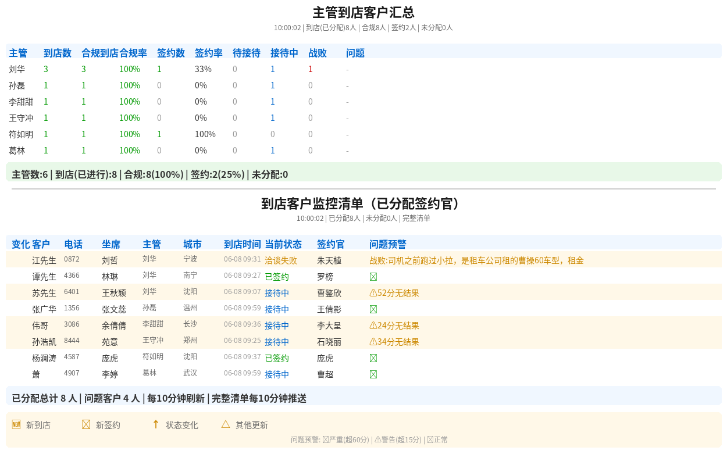Select customer 谭先生
Image resolution: width=727 pixels, height=472 pixels.
point(44,277)
